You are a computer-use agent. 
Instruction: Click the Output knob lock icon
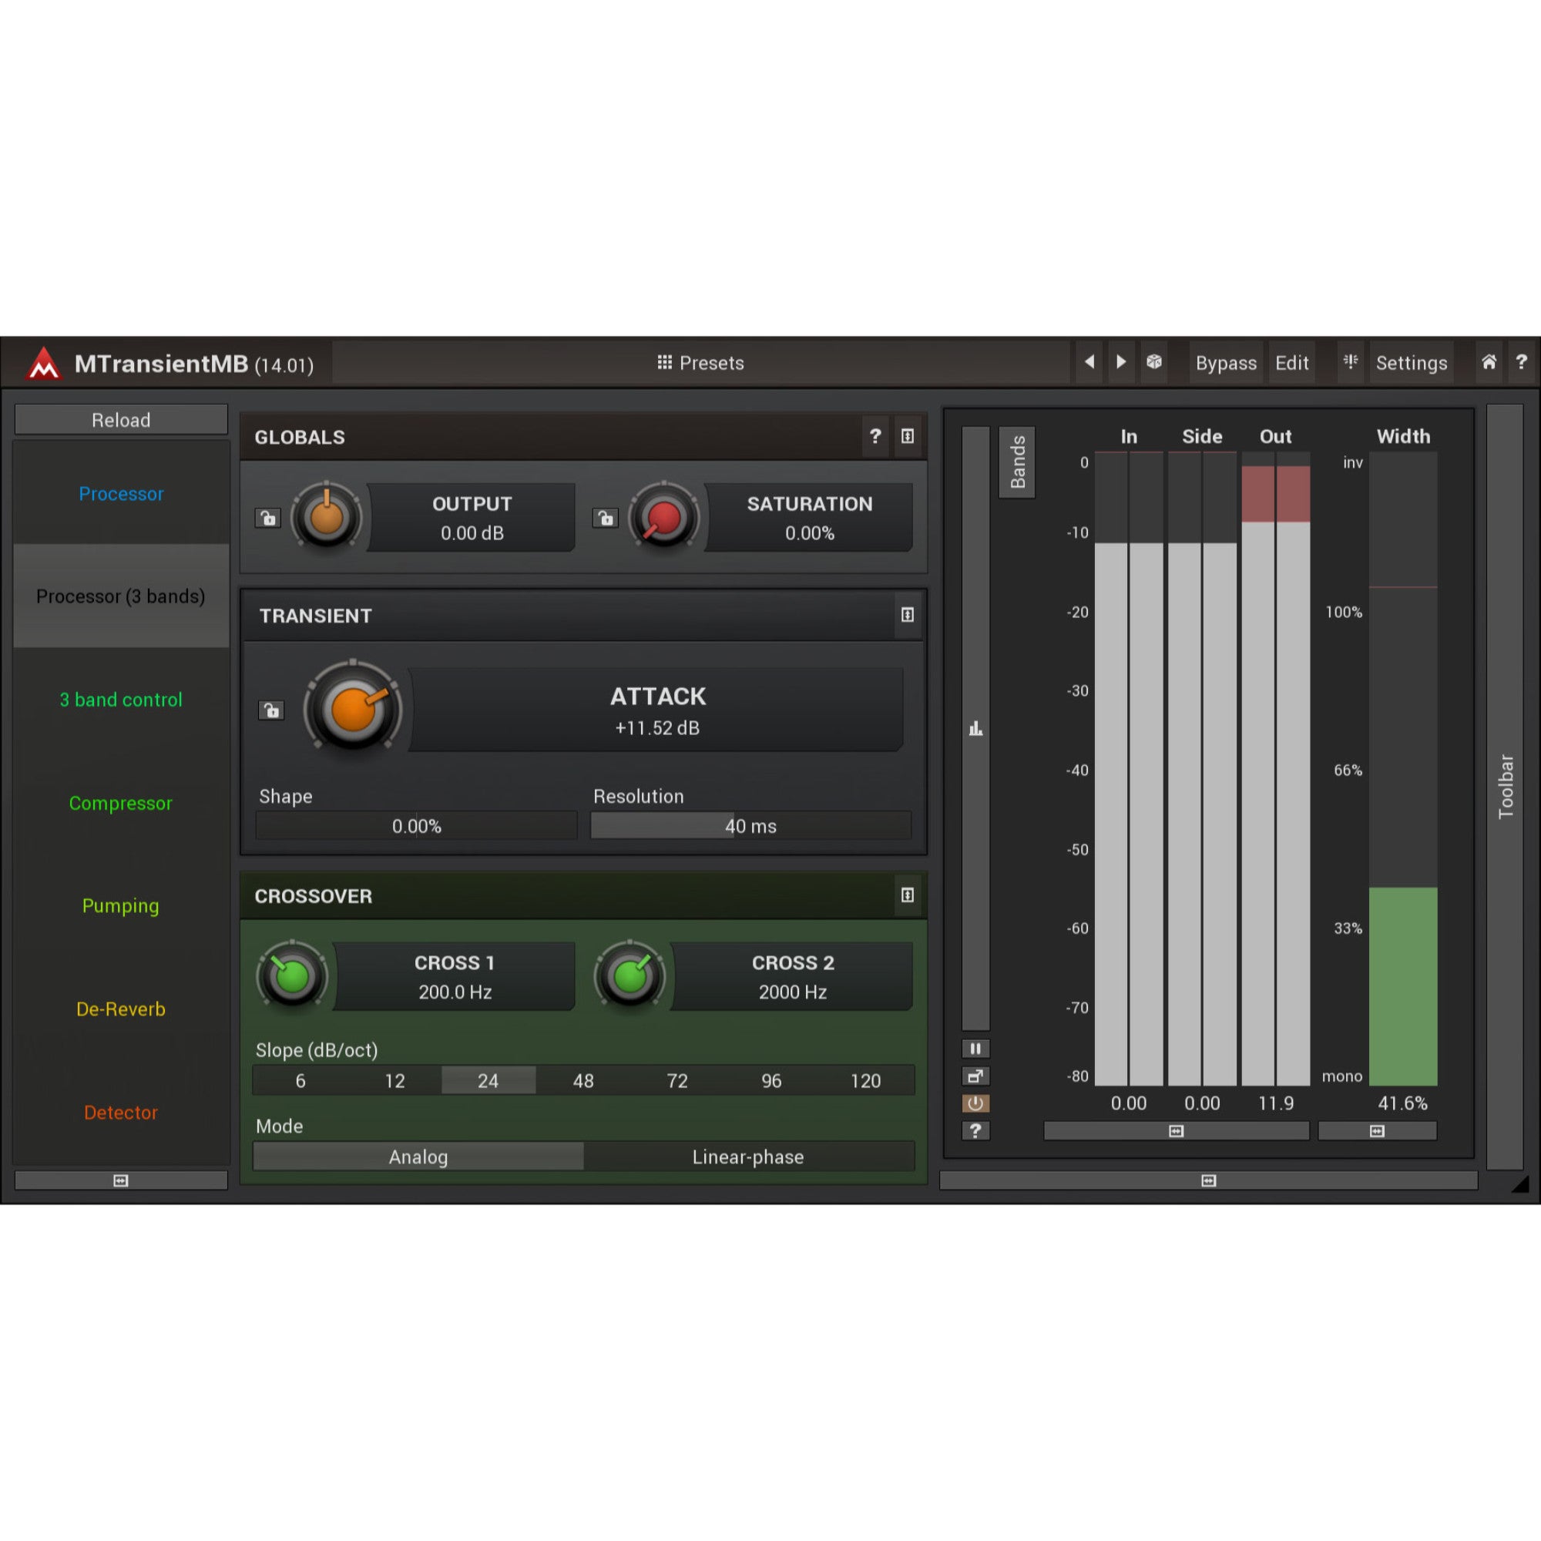pos(268,519)
